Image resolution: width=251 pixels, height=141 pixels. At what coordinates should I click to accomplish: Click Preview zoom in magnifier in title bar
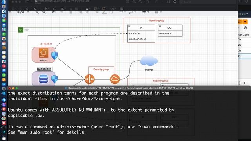(140, 2)
